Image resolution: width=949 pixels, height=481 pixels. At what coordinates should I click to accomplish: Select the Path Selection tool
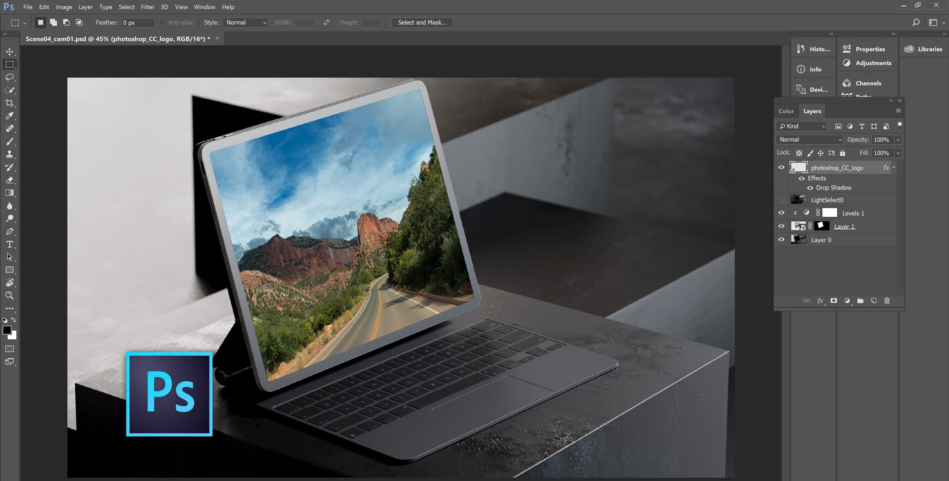click(x=10, y=257)
